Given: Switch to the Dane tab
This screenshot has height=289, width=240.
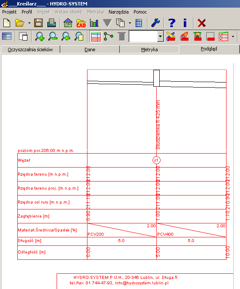Looking at the screenshot, I should (90, 50).
